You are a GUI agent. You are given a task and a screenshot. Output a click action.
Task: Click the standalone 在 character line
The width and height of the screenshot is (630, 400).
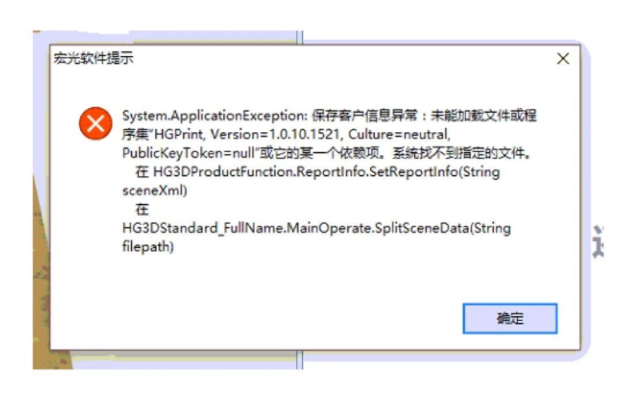point(142,210)
